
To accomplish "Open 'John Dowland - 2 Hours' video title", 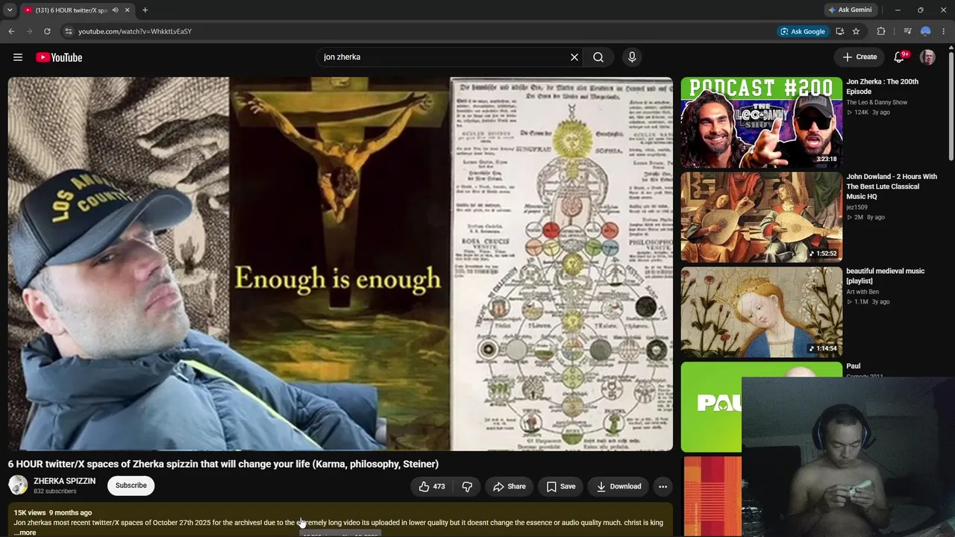I will pos(892,186).
